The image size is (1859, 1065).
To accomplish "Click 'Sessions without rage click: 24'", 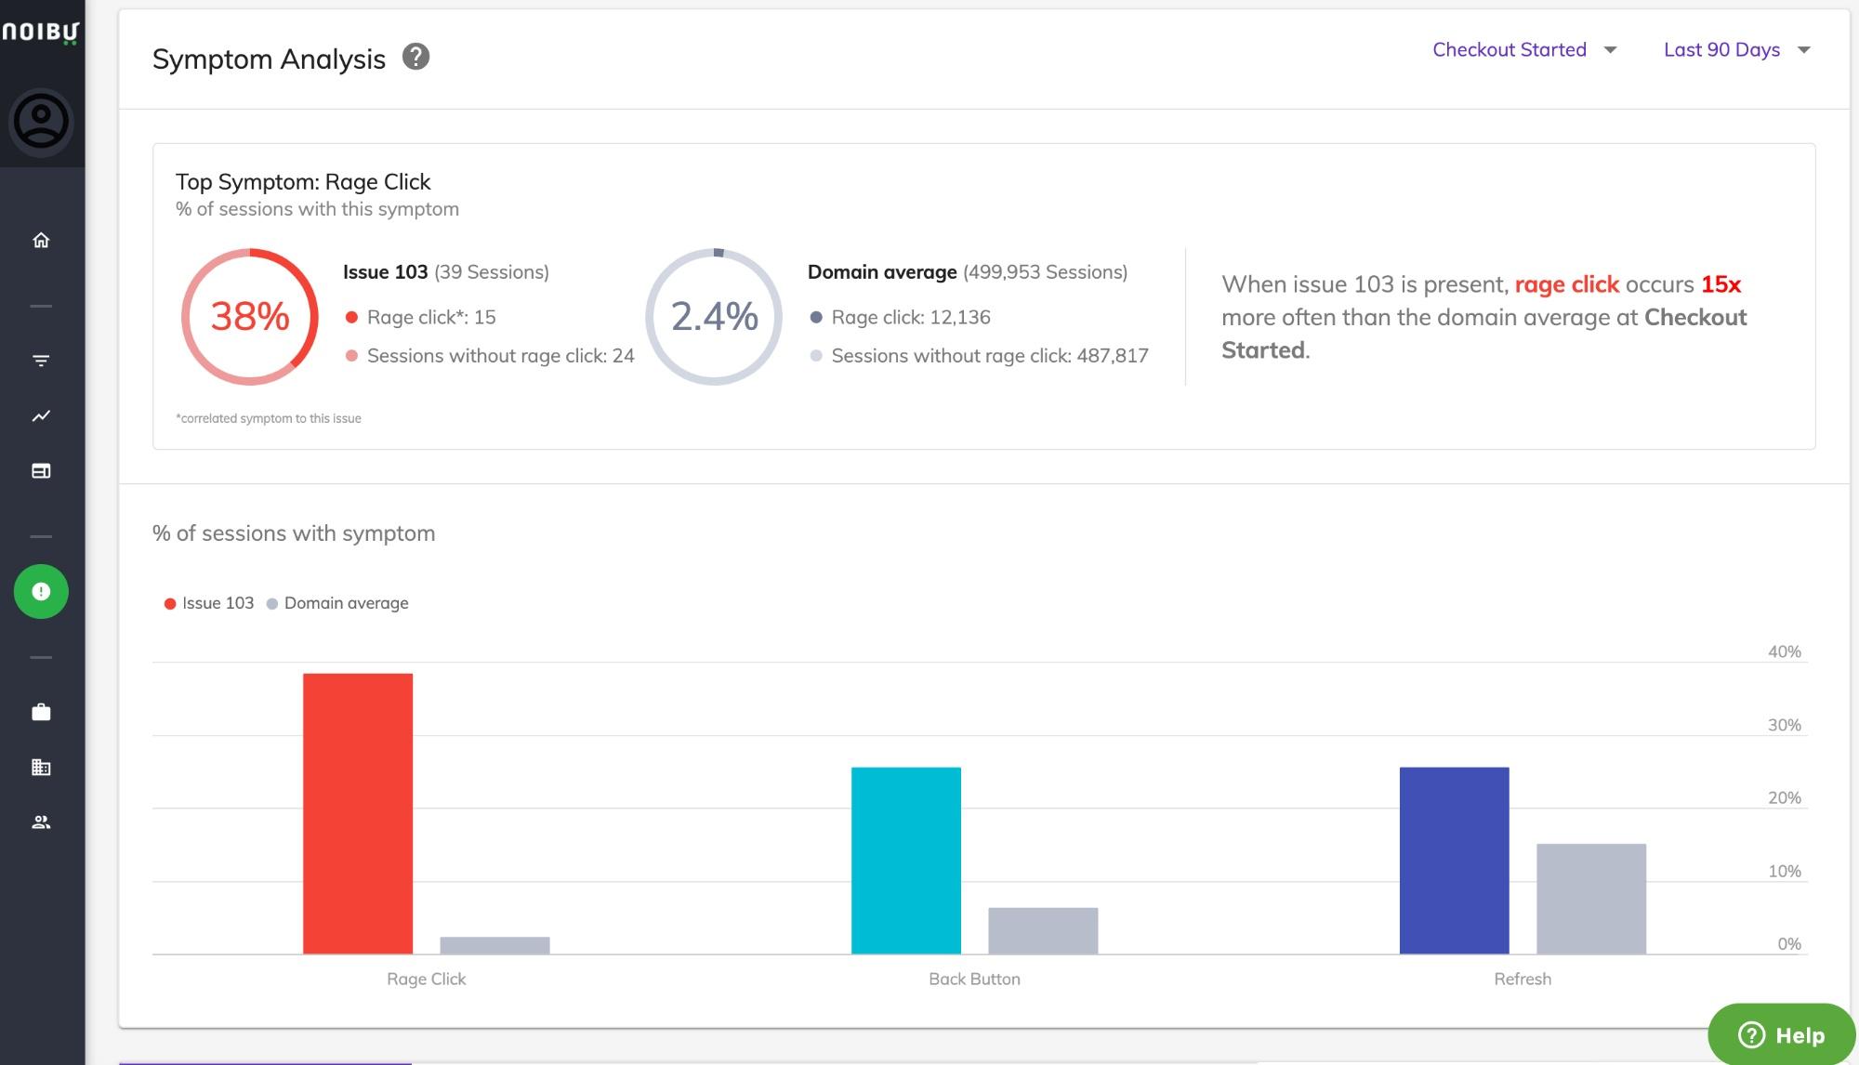I will 501,356.
